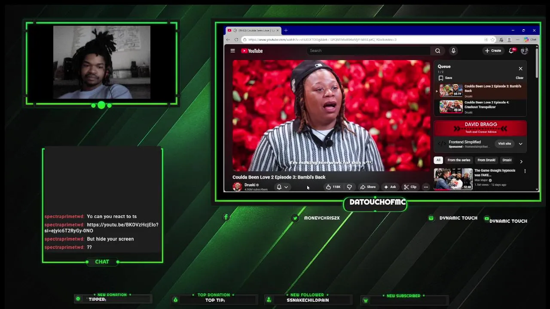This screenshot has height=309, width=550.
Task: Click the video title Coulda Been Love 2
Action: (x=279, y=177)
